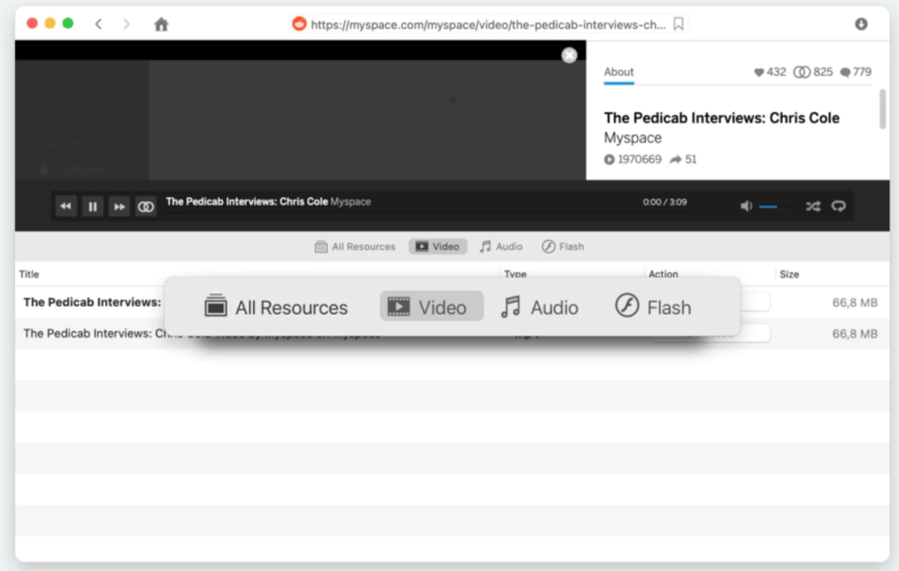This screenshot has height=571, width=899.
Task: Toggle repeat loop in the player bar
Action: click(x=838, y=206)
